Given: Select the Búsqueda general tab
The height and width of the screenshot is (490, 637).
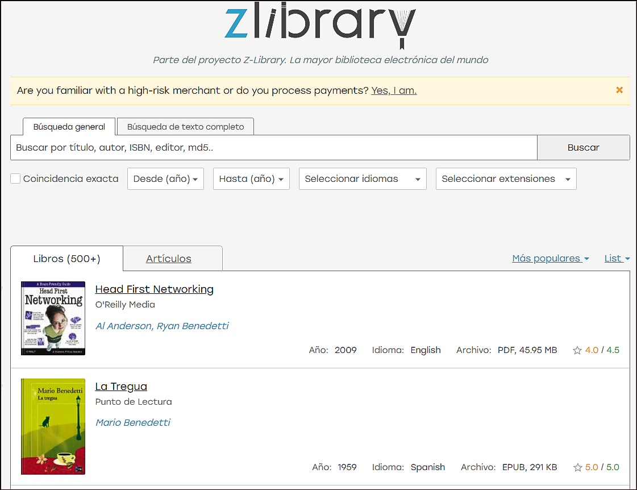Looking at the screenshot, I should (x=69, y=127).
